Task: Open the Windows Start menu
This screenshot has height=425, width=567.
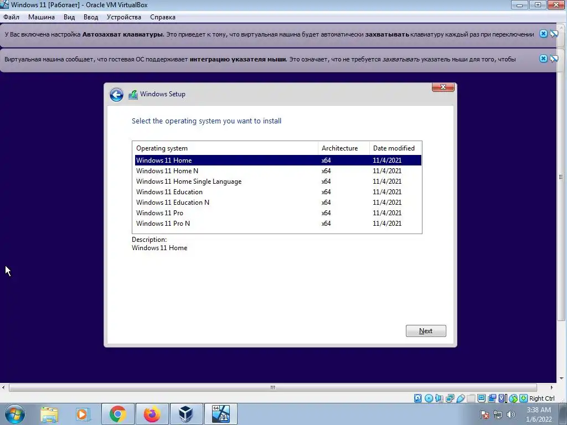Action: (x=15, y=414)
